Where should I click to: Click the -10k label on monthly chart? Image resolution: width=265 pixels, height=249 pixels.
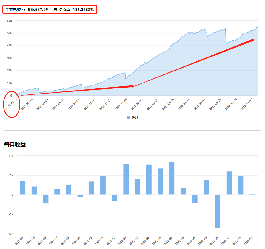(x=10, y=234)
